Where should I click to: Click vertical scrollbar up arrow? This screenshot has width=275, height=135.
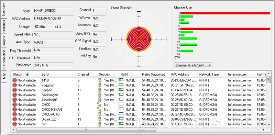point(268,74)
